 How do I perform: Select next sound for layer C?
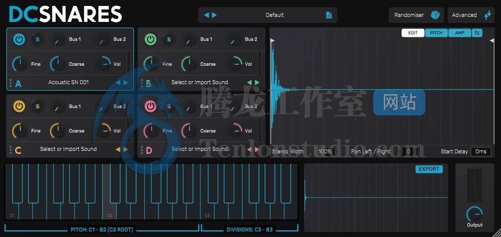pyautogui.click(x=126, y=149)
